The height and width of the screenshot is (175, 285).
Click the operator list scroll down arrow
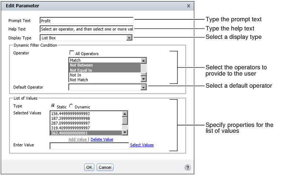tap(144, 79)
